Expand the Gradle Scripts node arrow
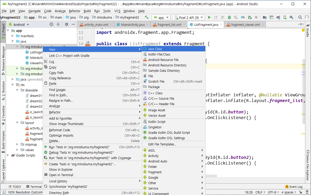The height and width of the screenshot is (195, 311). [8, 155]
